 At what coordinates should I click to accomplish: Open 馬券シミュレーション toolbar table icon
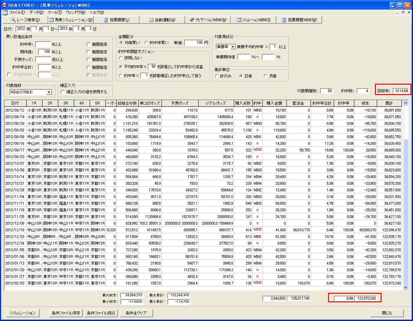(52, 20)
